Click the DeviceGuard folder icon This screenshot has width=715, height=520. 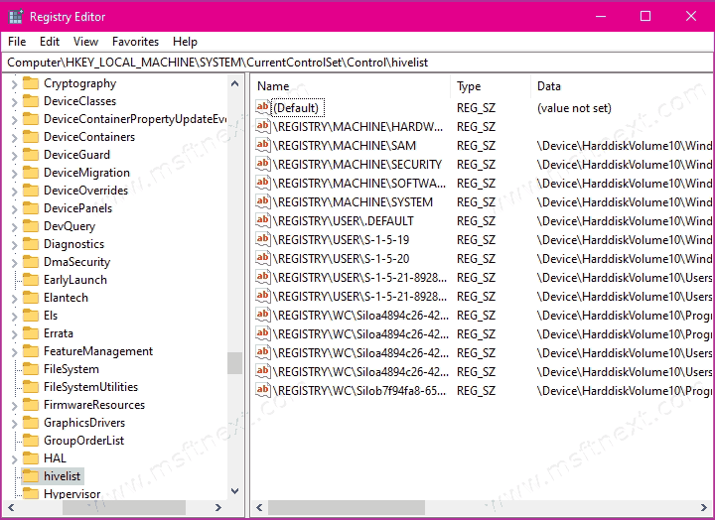[x=31, y=155]
